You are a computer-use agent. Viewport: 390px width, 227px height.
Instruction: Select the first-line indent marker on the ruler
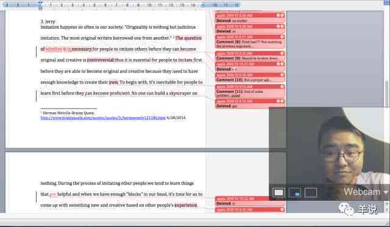tap(41, 2)
